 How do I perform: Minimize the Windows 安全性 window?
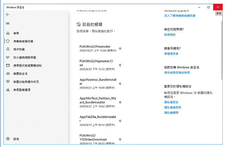[199, 7]
